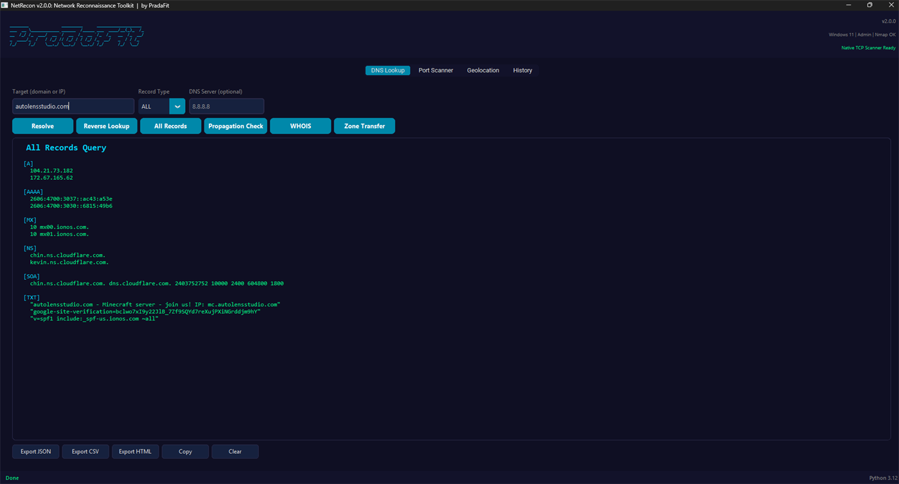Click the All Records Query heading

66,148
